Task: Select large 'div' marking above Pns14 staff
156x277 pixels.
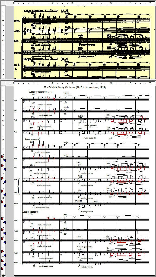Action: click(33, 250)
